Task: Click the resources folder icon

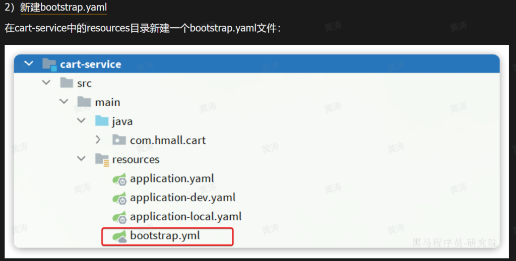Action: 102,159
